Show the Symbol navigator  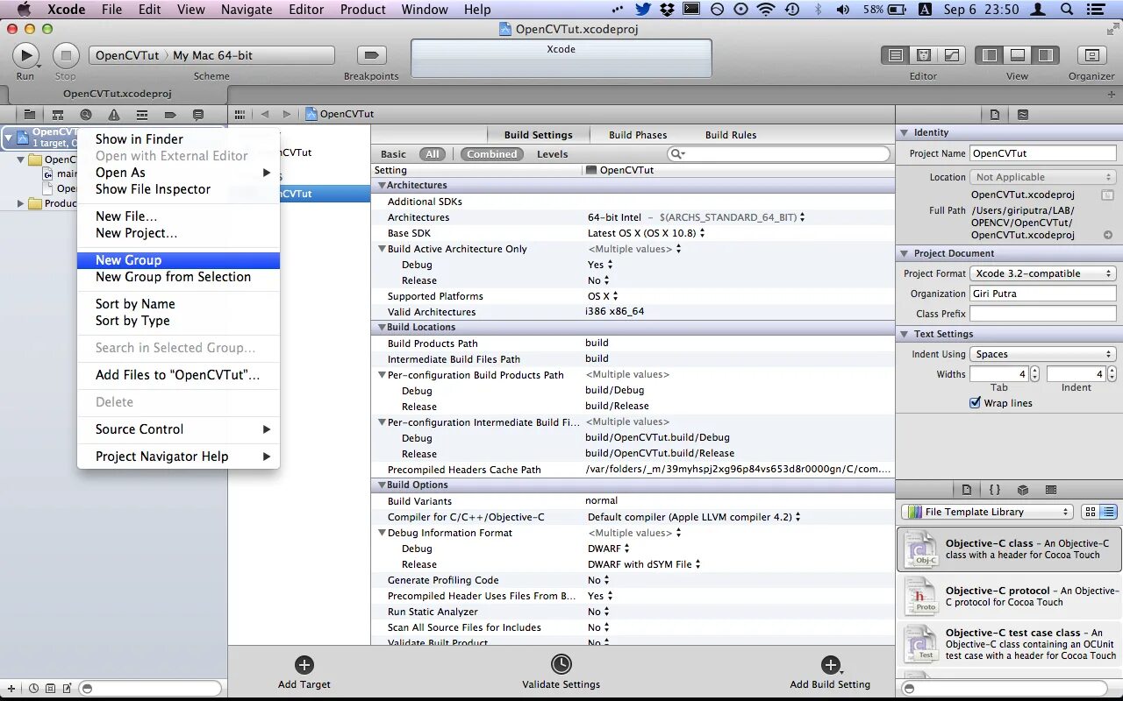58,114
